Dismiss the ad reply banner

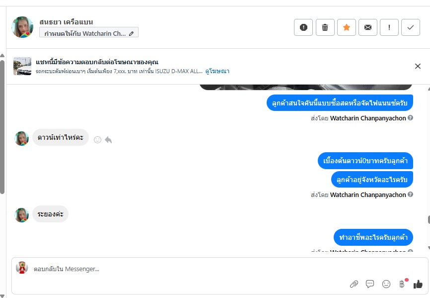point(418,66)
